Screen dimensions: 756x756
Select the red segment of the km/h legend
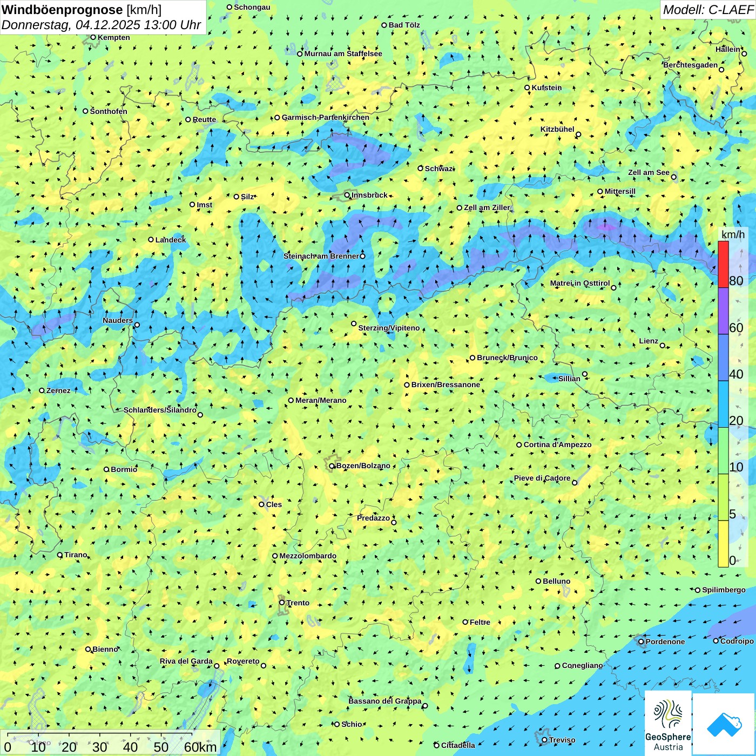pyautogui.click(x=723, y=264)
